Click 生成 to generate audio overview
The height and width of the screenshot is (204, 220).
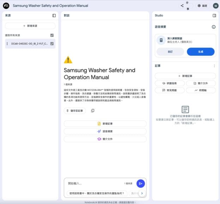tap(201, 52)
